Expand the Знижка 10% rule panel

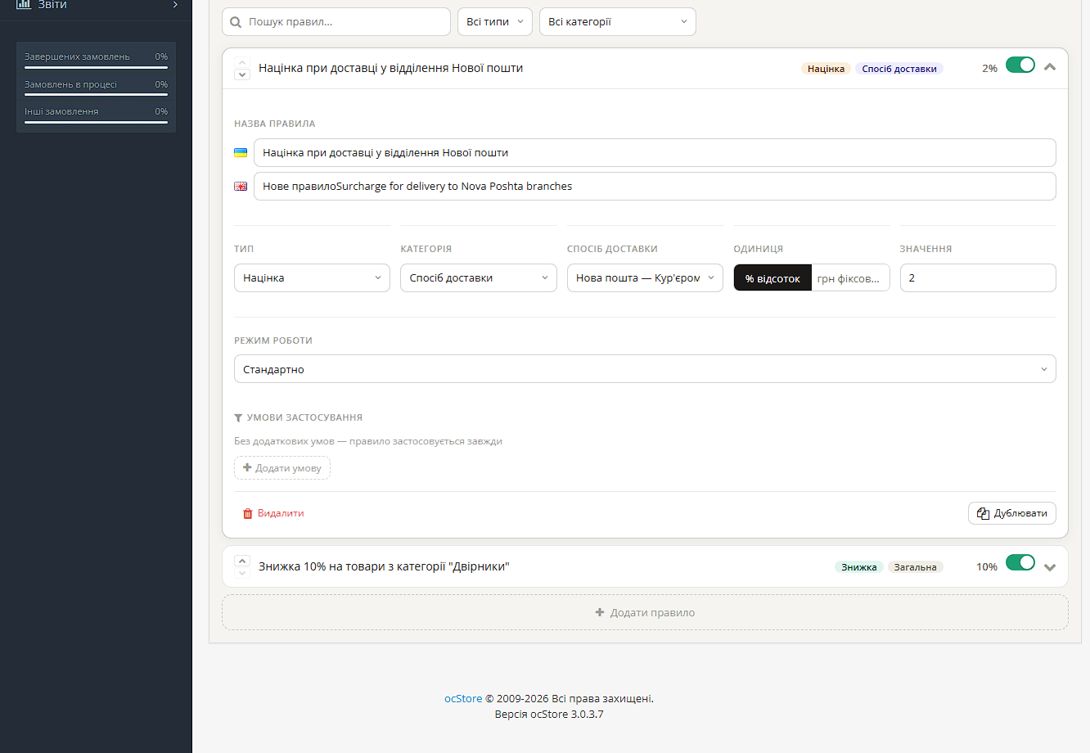(1050, 567)
